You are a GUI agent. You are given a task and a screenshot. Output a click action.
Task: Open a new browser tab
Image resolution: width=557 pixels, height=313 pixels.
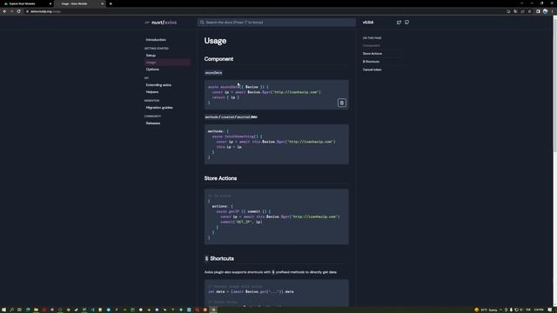click(x=111, y=3)
